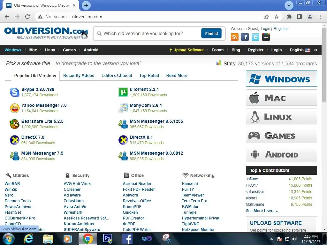327x245 pixels.
Task: Select the Popular Old Versions tab
Action: click(35, 76)
